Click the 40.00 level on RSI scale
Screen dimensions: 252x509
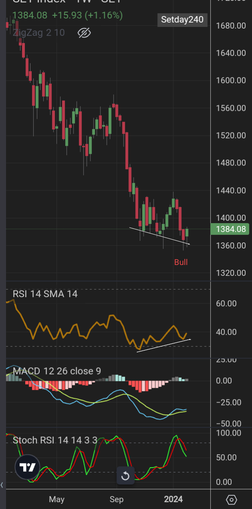226,332
